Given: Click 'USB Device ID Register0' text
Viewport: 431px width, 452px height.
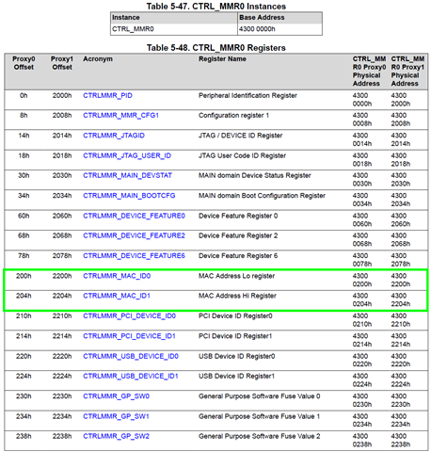Looking at the screenshot, I should coord(236,356).
